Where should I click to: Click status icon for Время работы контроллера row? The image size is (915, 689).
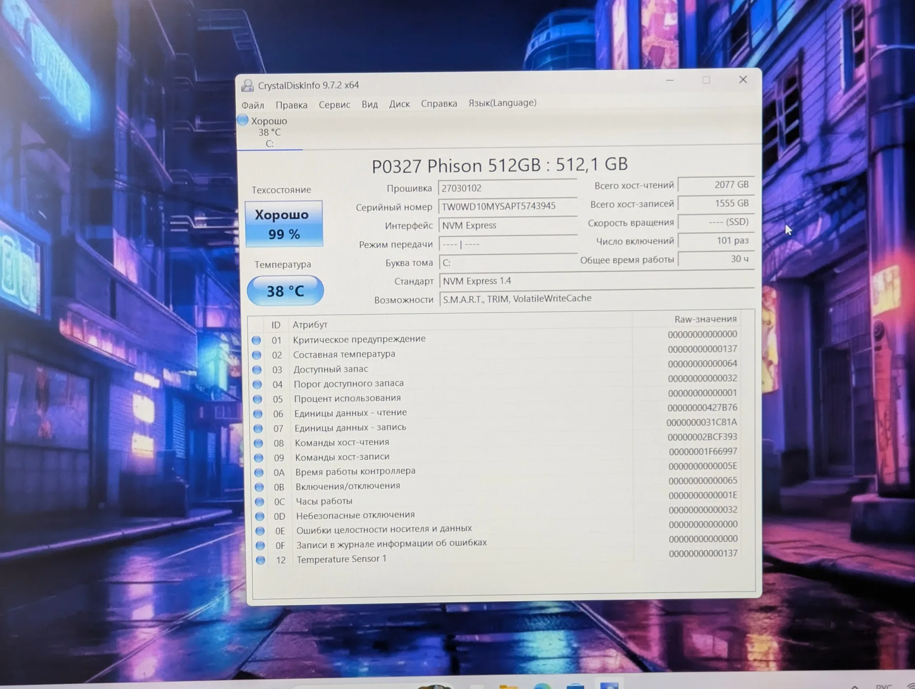click(259, 473)
